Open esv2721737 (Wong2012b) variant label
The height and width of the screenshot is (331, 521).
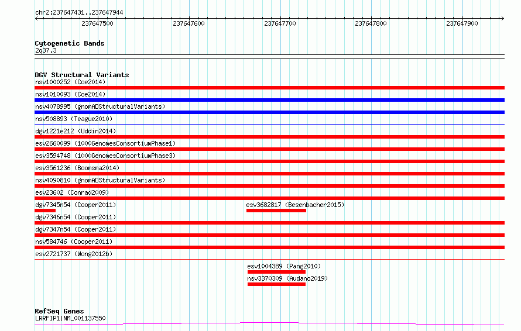(x=74, y=254)
